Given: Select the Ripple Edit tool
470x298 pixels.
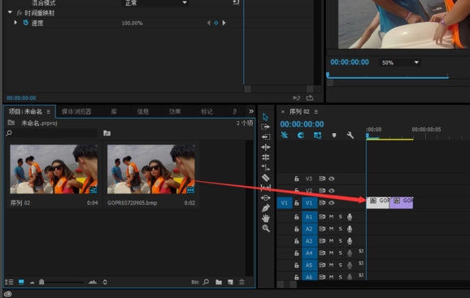Looking at the screenshot, I should tap(266, 147).
